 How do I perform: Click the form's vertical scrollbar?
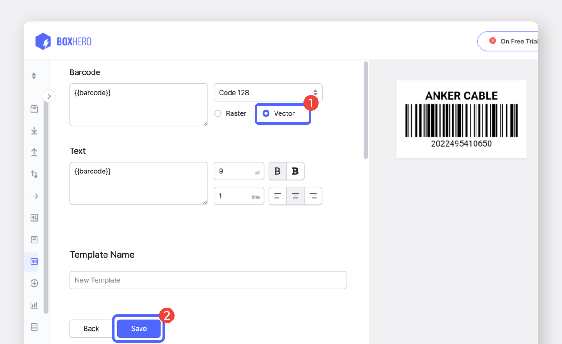pyautogui.click(x=366, y=111)
